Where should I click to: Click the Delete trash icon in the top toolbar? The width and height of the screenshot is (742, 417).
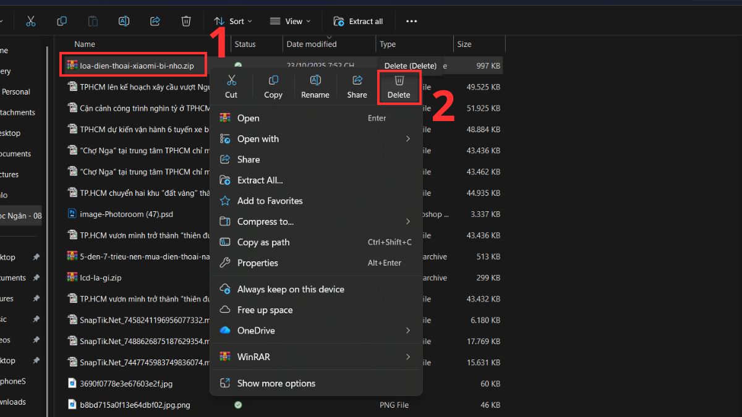(185, 20)
